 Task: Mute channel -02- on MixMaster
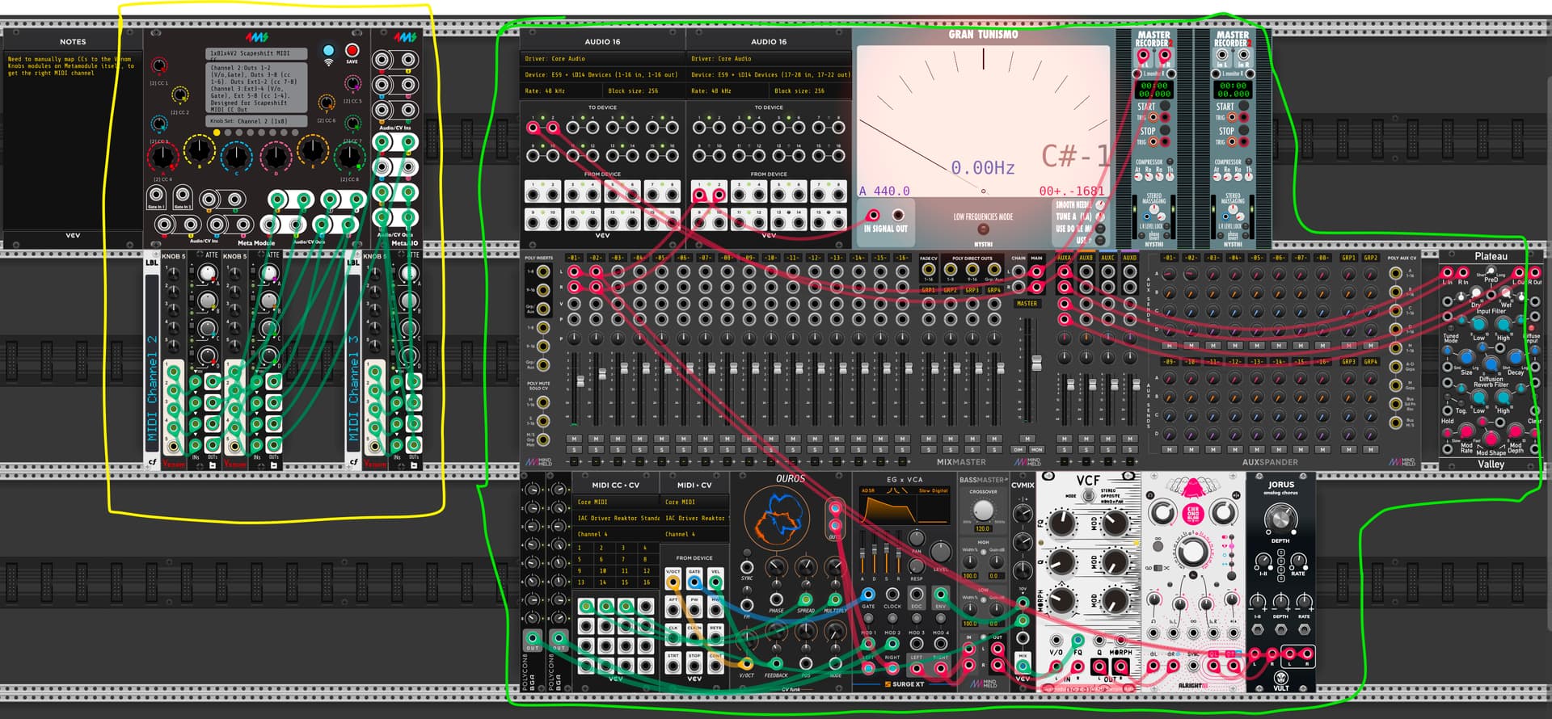(597, 439)
